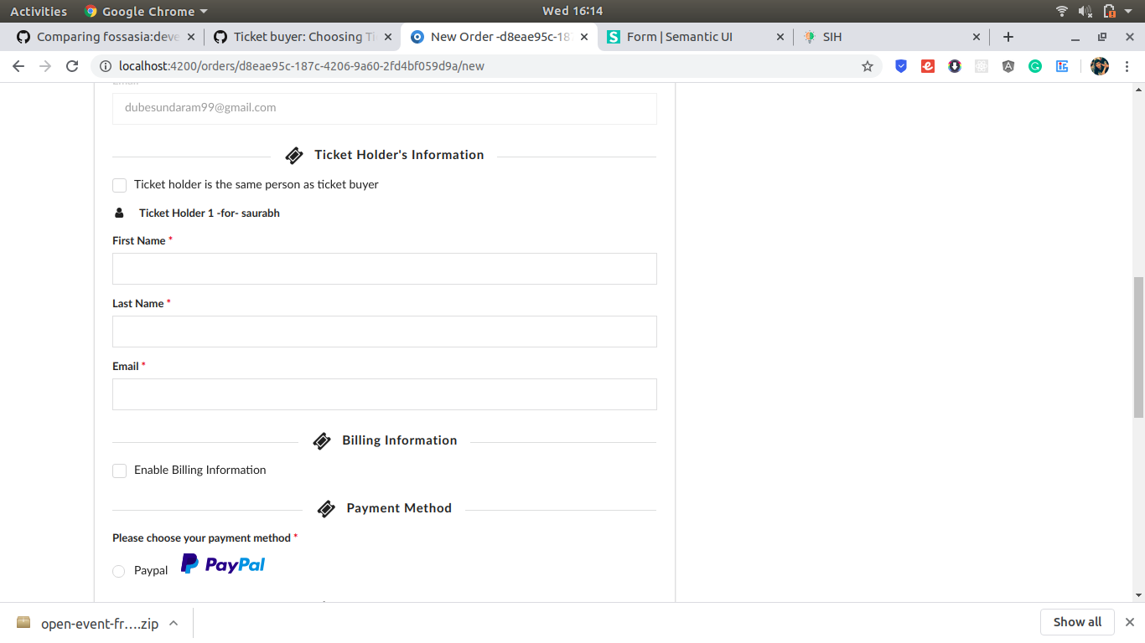Select Paypal as payment method
This screenshot has height=643, width=1145.
click(x=118, y=570)
